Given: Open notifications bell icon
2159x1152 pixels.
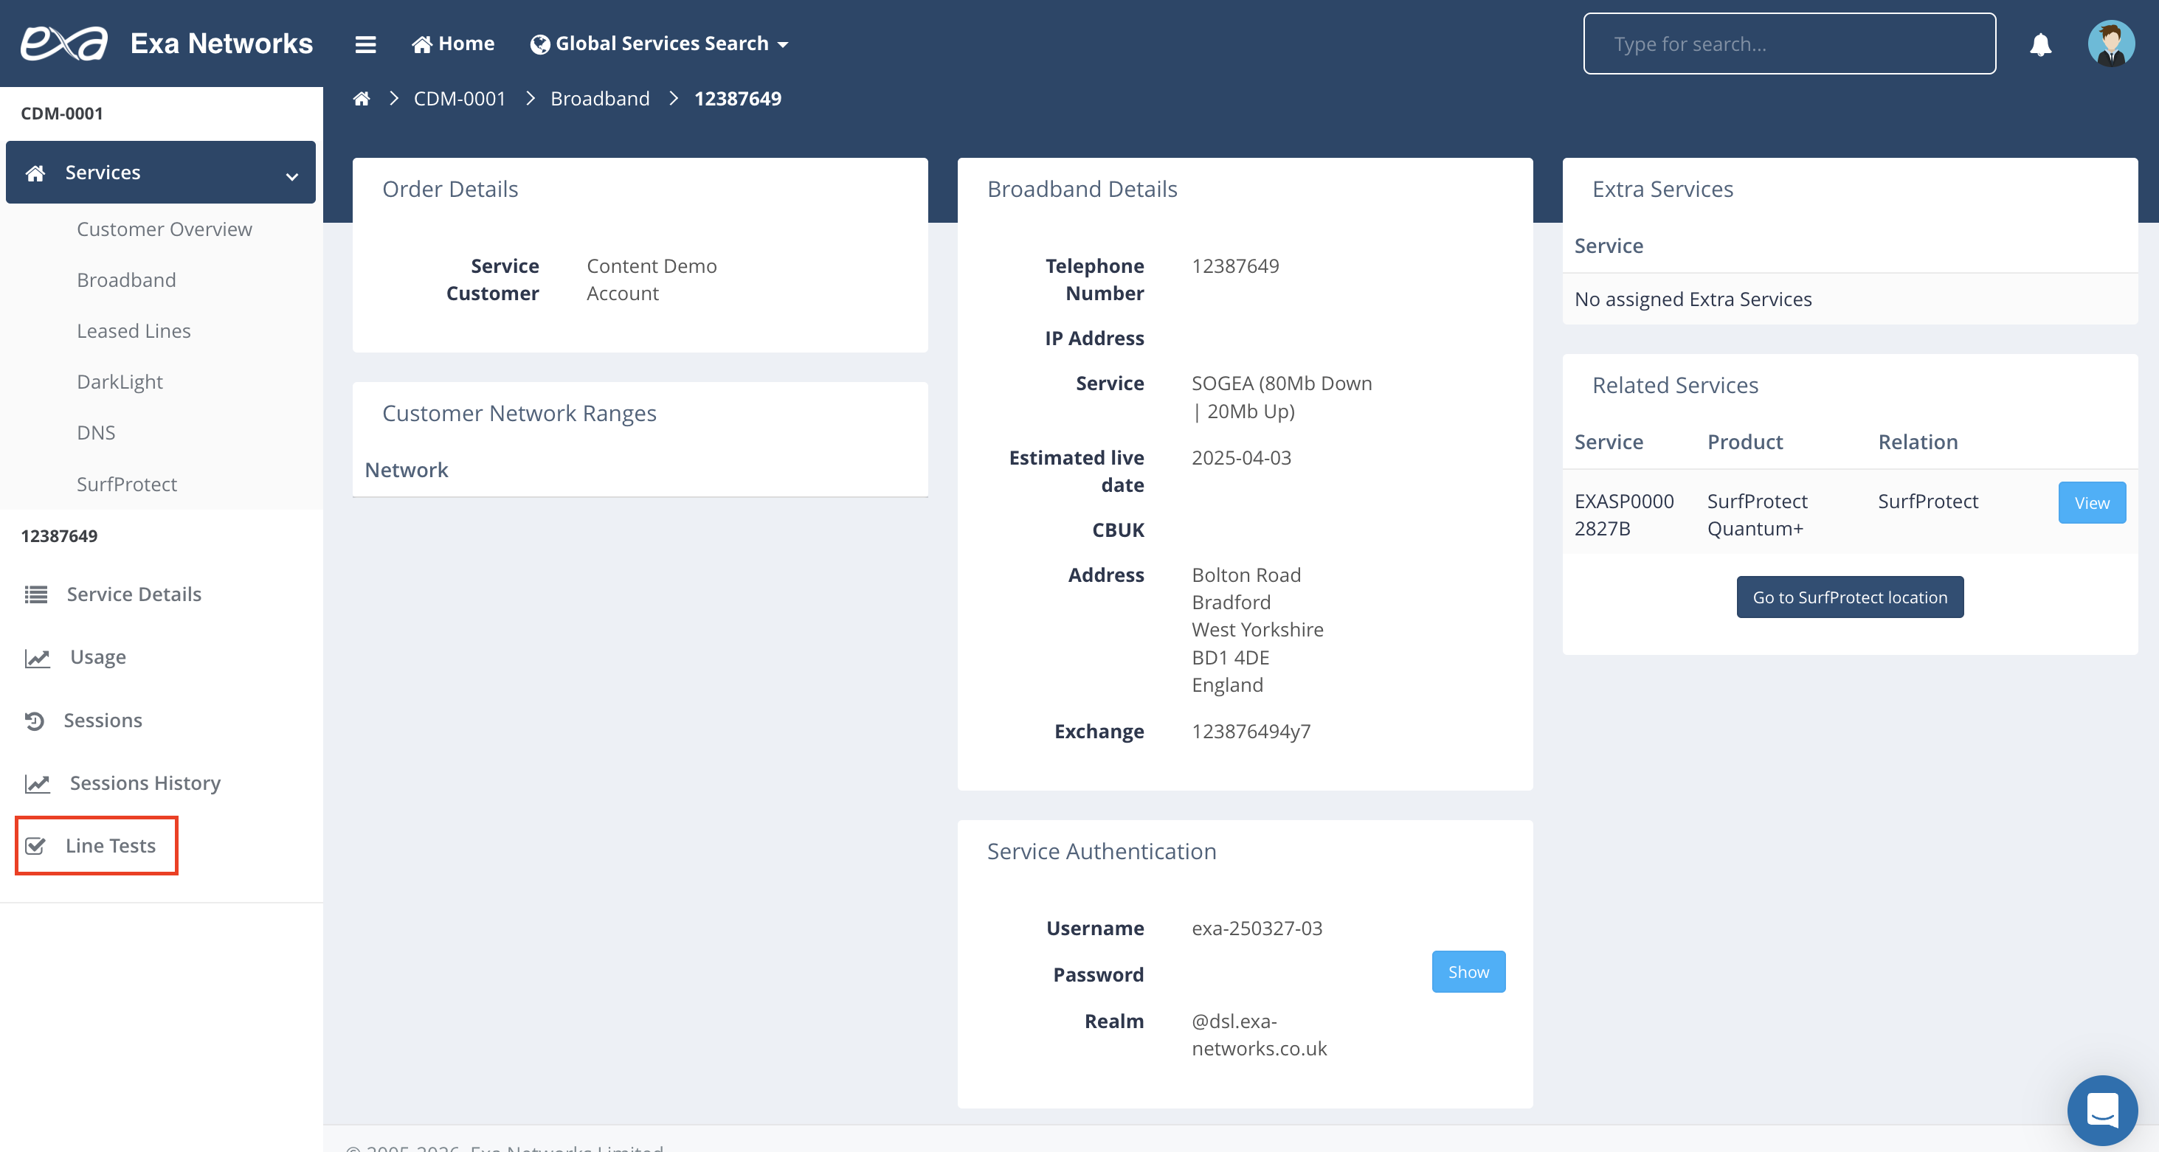Looking at the screenshot, I should point(2040,44).
